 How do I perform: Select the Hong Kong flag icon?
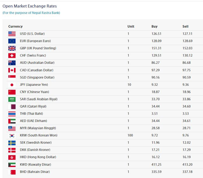[12, 157]
